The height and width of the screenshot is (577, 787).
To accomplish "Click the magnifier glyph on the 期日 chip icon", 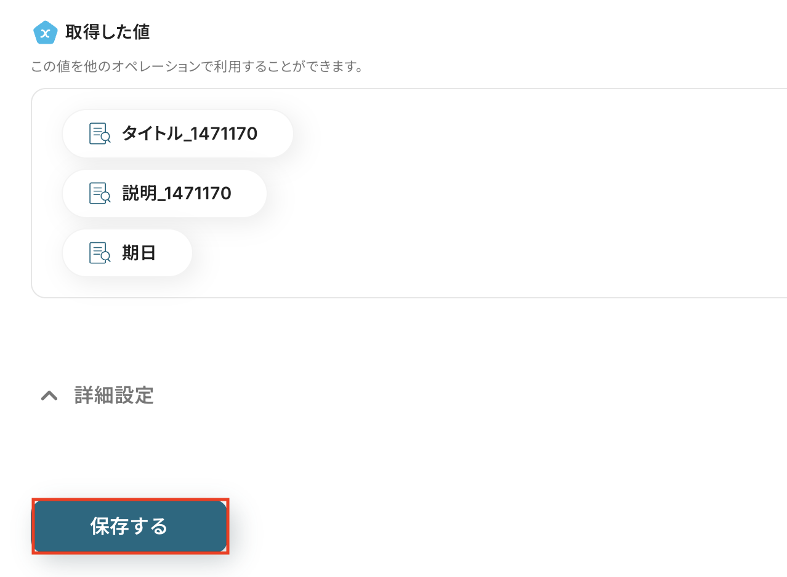I will [105, 257].
